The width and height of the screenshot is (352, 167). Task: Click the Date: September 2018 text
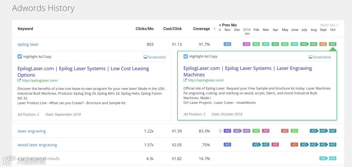click(x=63, y=114)
